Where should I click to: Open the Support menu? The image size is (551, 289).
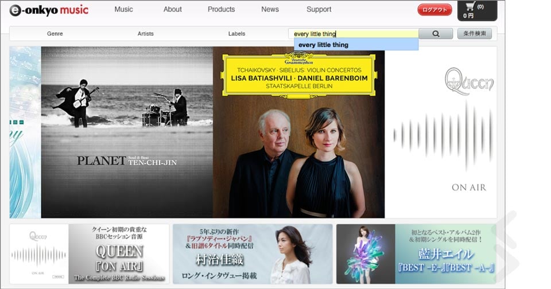tap(319, 10)
